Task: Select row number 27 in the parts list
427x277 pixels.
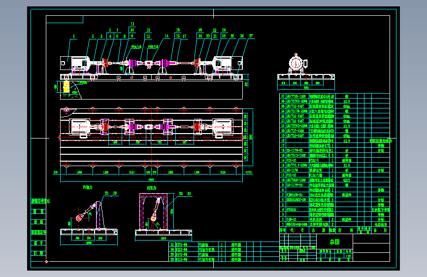Action: point(283,96)
